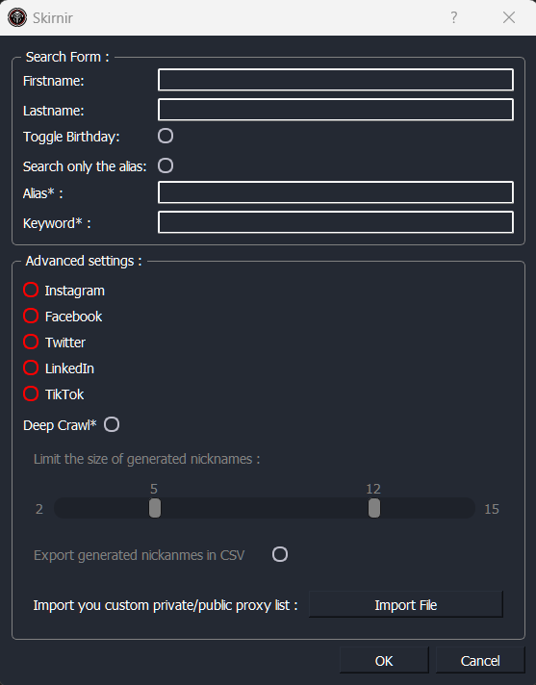
Task: Click the slider handle labeled 12
Action: [x=374, y=508]
